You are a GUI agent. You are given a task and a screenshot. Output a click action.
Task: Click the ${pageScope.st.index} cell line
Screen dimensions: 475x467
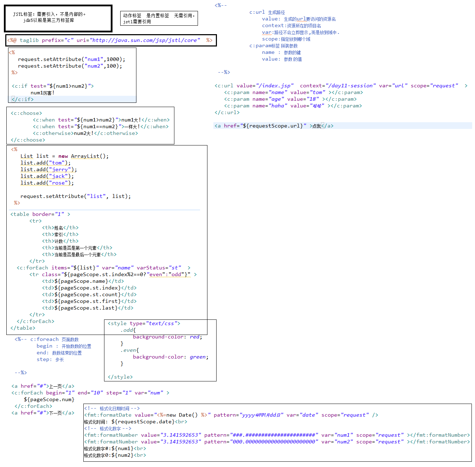89,288
